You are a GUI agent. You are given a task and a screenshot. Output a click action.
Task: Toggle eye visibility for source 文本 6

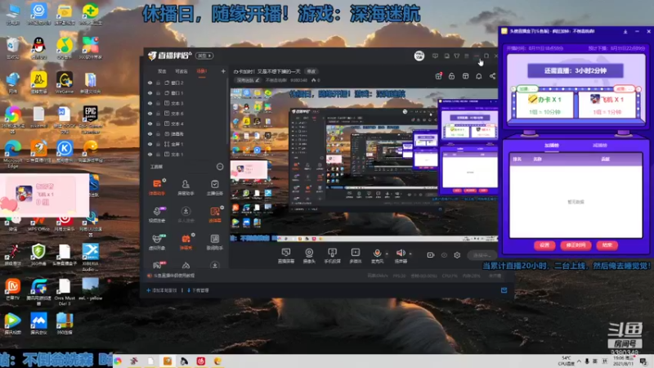[150, 114]
